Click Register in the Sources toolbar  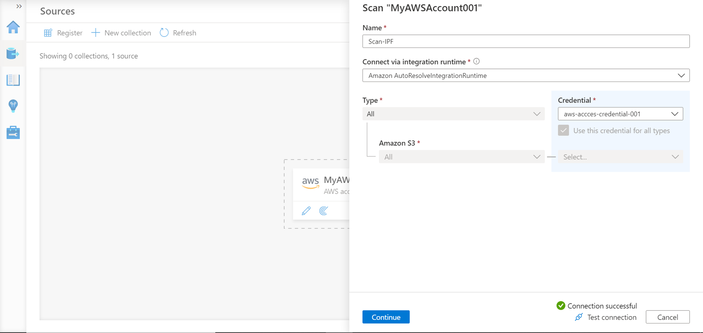click(63, 33)
